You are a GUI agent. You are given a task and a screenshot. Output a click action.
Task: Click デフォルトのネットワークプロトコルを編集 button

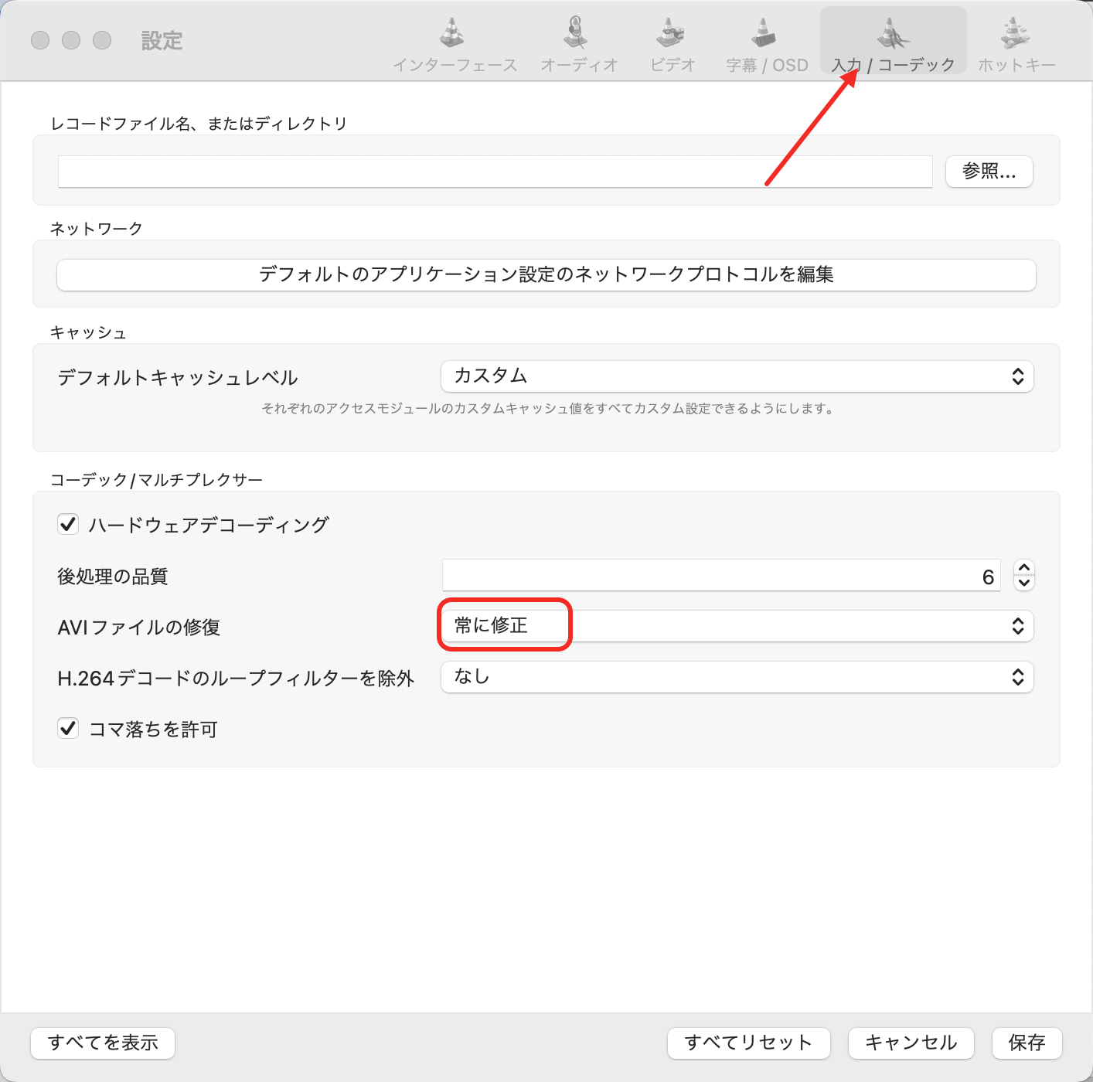click(546, 275)
